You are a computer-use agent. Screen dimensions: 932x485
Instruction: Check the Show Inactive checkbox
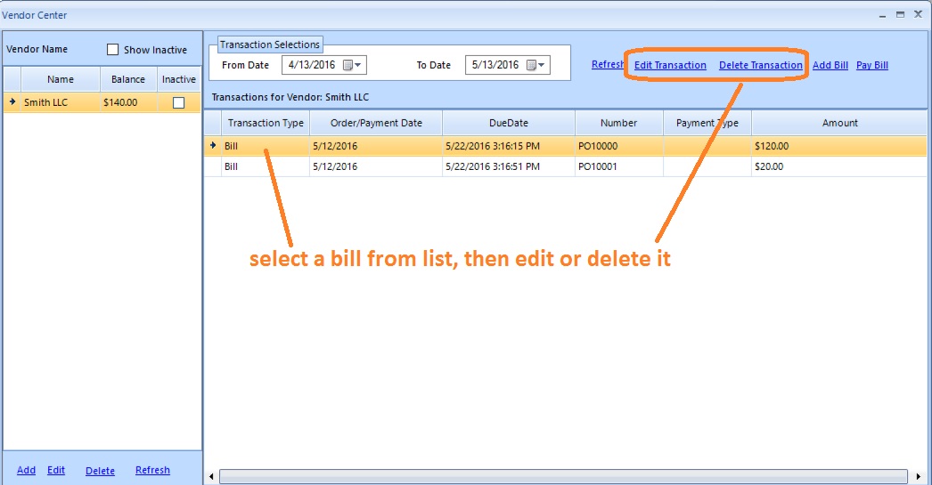(x=113, y=50)
